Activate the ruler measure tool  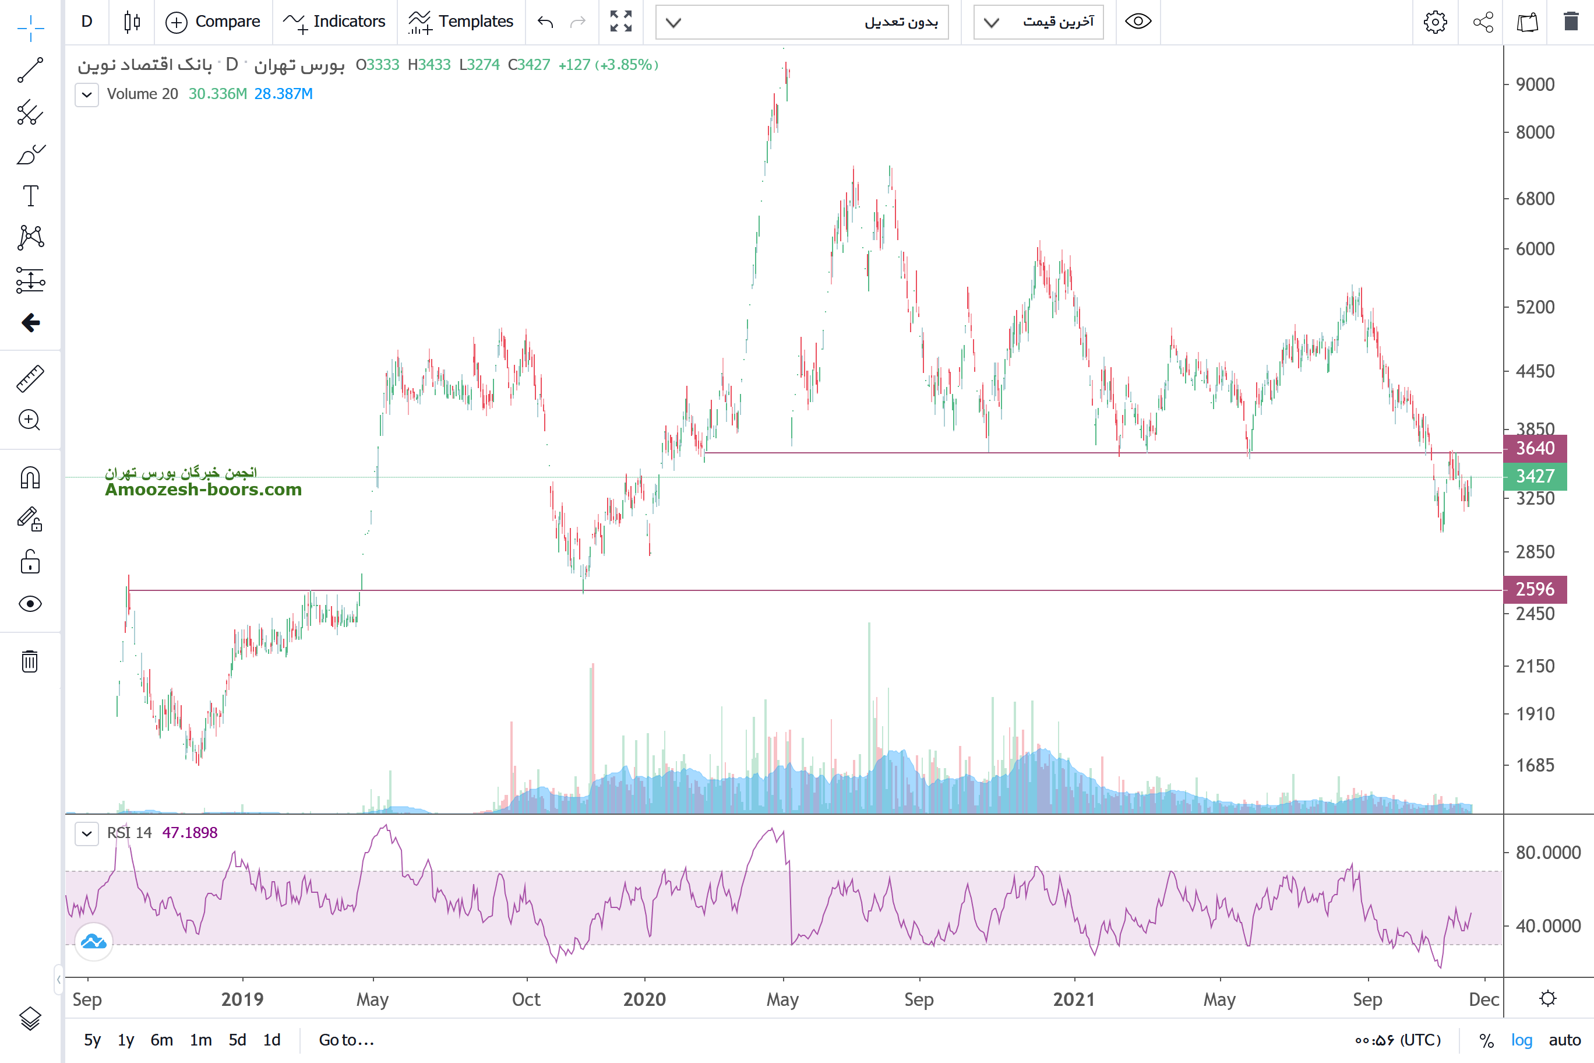(30, 378)
